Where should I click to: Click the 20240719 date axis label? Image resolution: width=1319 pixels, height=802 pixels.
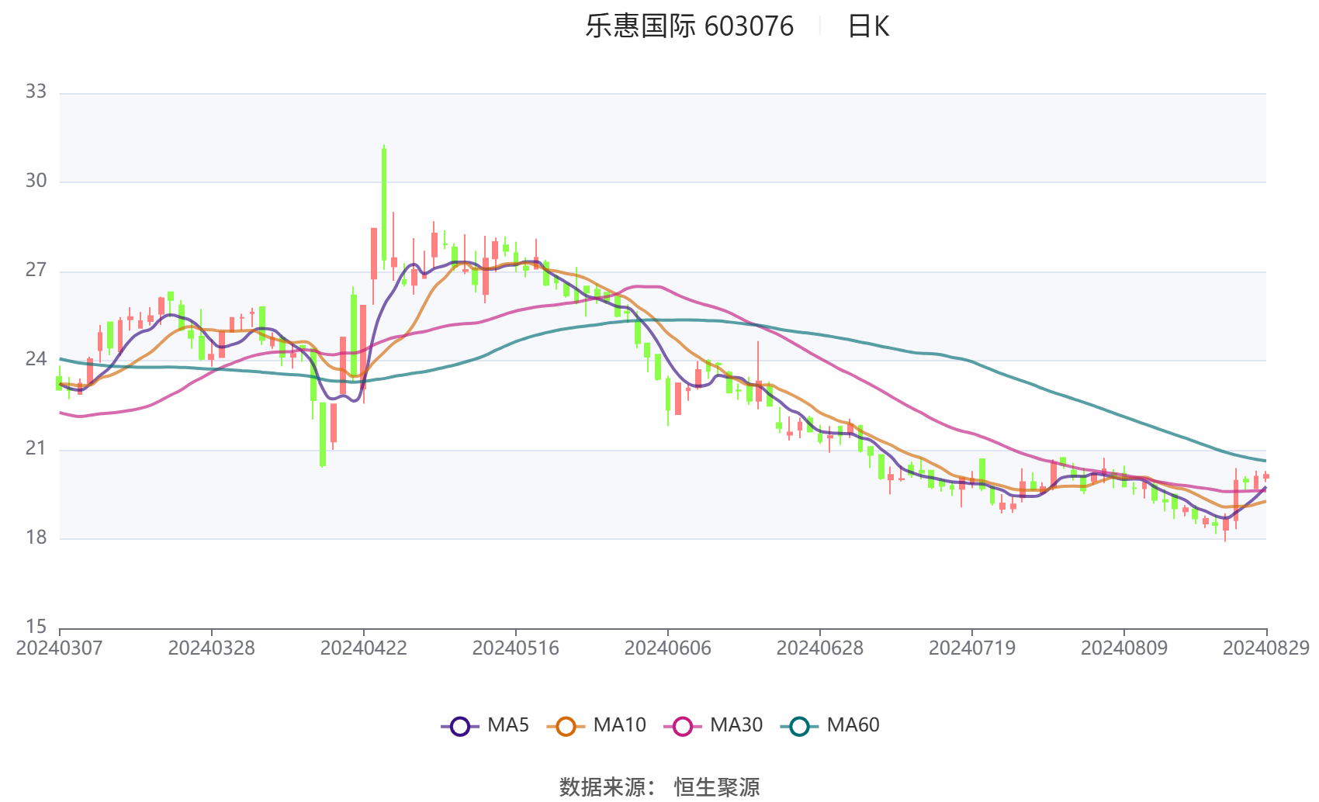coord(971,648)
